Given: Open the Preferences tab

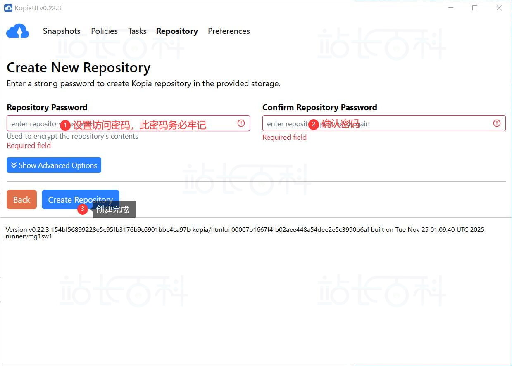Looking at the screenshot, I should click(x=229, y=31).
